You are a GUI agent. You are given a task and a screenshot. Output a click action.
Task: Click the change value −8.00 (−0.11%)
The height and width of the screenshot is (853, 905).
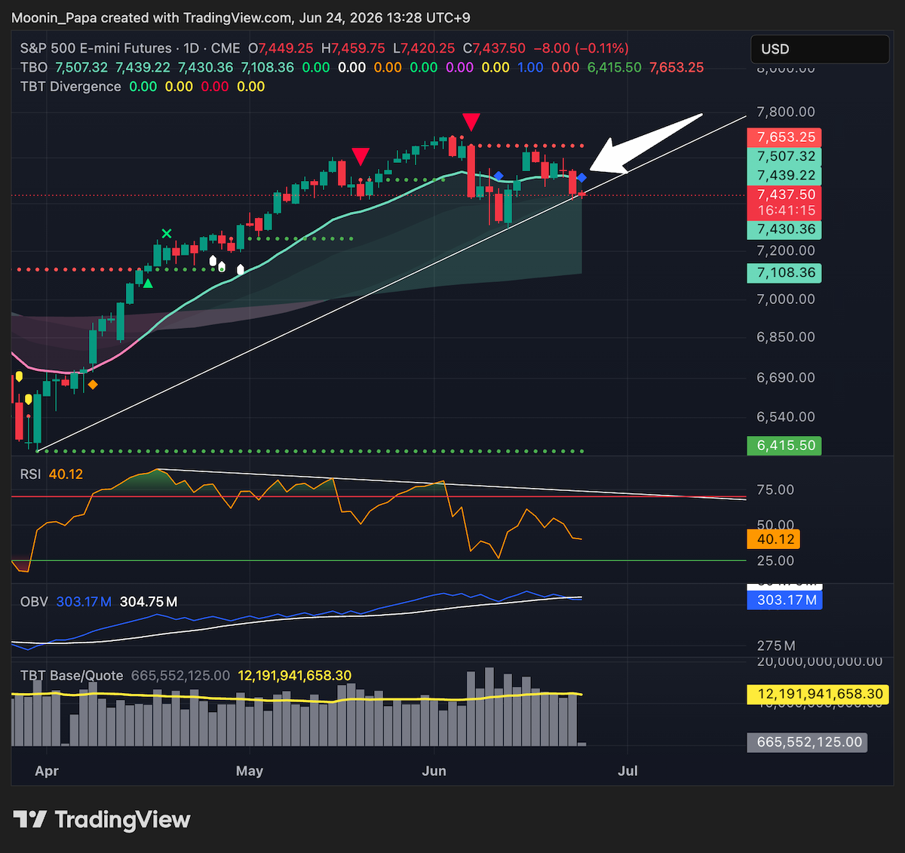(x=581, y=48)
